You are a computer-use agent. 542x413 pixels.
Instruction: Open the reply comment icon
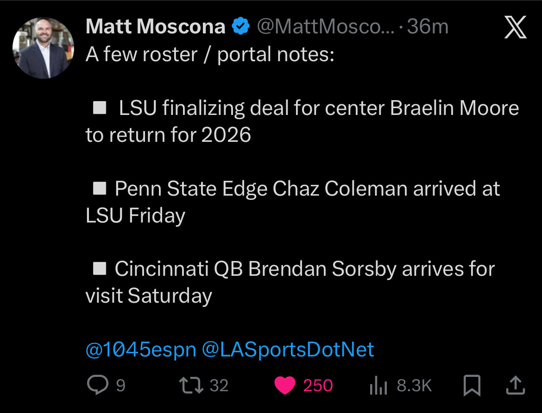tap(97, 385)
